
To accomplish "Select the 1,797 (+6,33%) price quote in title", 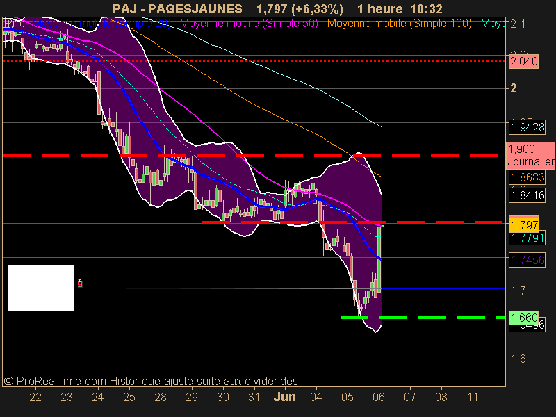I will [x=300, y=9].
